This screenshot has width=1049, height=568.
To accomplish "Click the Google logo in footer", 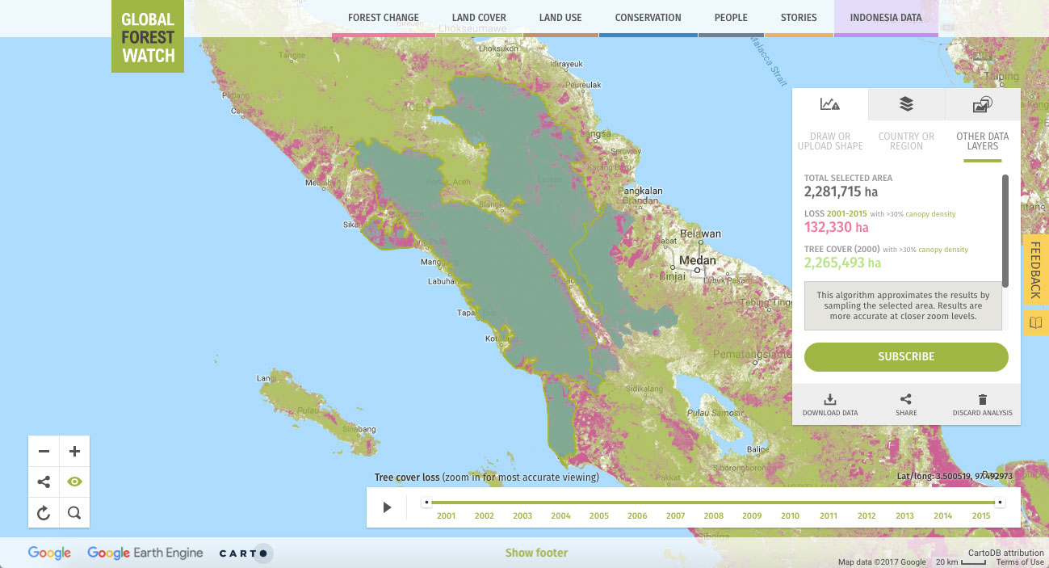I will [49, 553].
